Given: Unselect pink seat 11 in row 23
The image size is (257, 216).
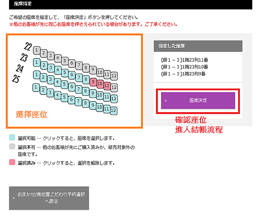Looking at the screenshot, I should coord(107,86).
